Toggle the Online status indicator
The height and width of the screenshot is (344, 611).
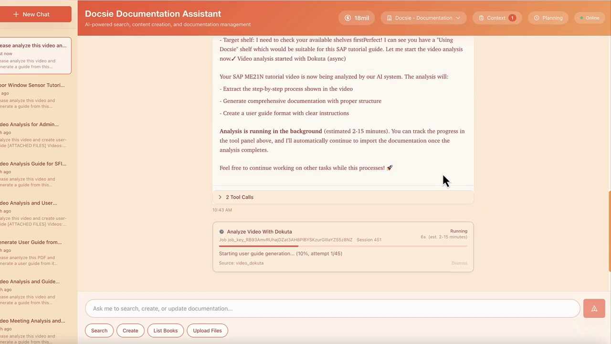[x=589, y=18]
